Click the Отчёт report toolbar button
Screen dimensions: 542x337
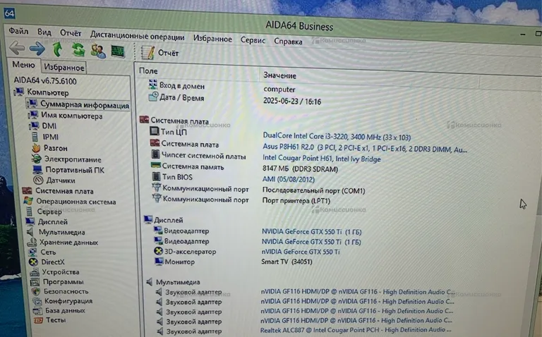coord(160,53)
